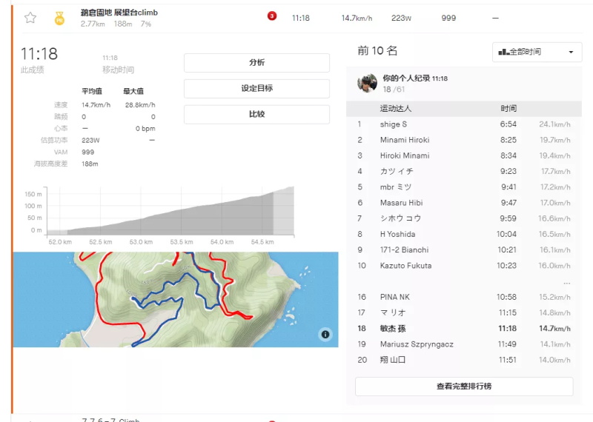Image resolution: width=593 pixels, height=422 pixels.
Task: Click the 鵜倉園地 展望台climb segment title
Action: (119, 13)
